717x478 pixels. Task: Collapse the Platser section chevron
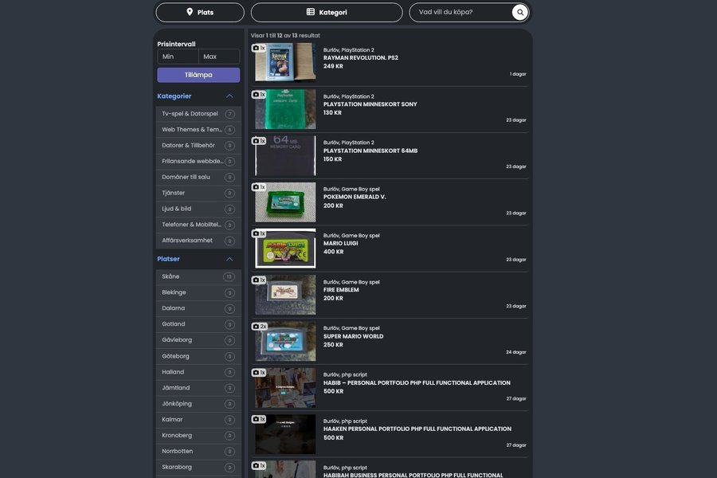click(x=229, y=260)
